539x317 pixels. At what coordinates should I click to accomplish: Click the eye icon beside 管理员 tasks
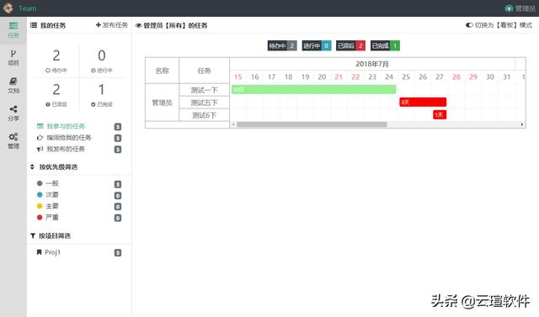coord(138,25)
